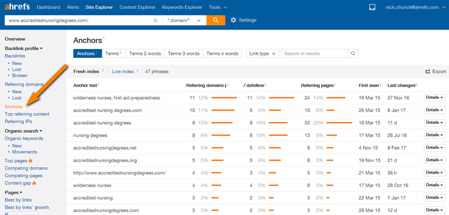The image size is (449, 215).
Task: Sort by Referring domains column
Action: click(206, 85)
